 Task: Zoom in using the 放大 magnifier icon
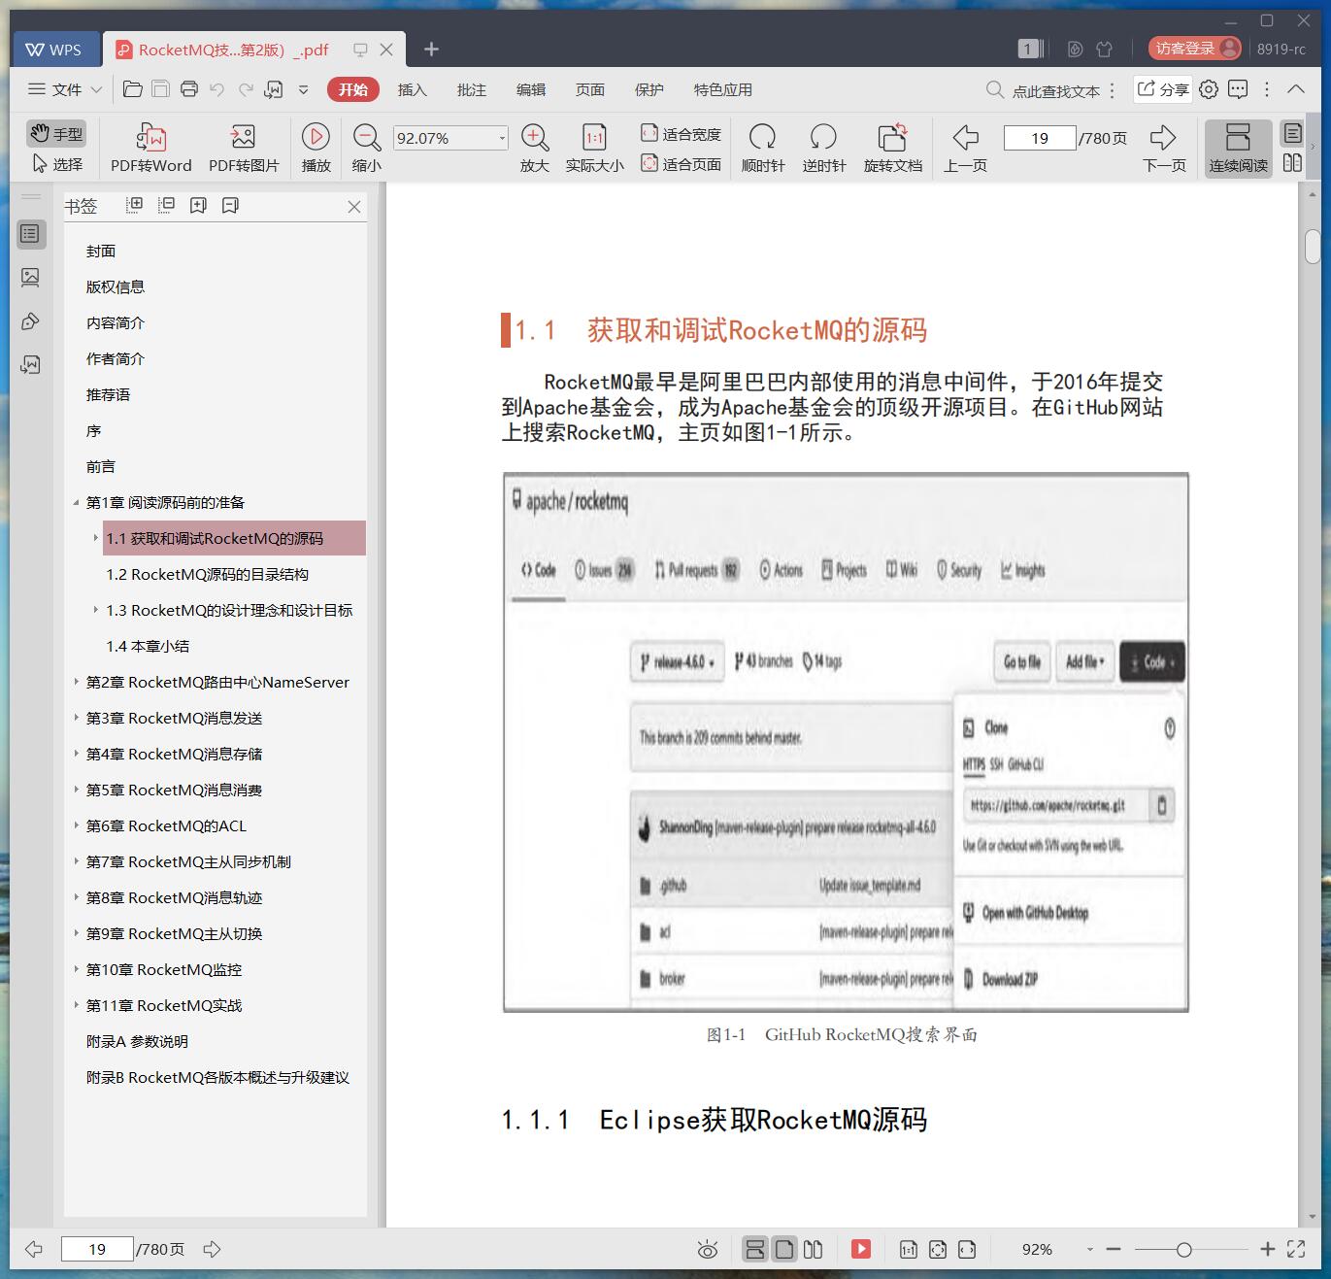pos(534,137)
